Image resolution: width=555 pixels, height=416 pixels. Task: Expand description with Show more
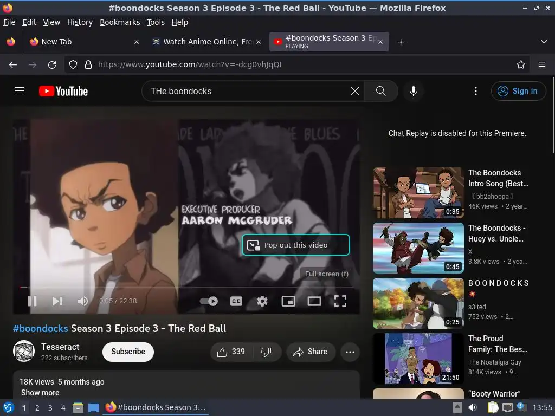(40, 393)
